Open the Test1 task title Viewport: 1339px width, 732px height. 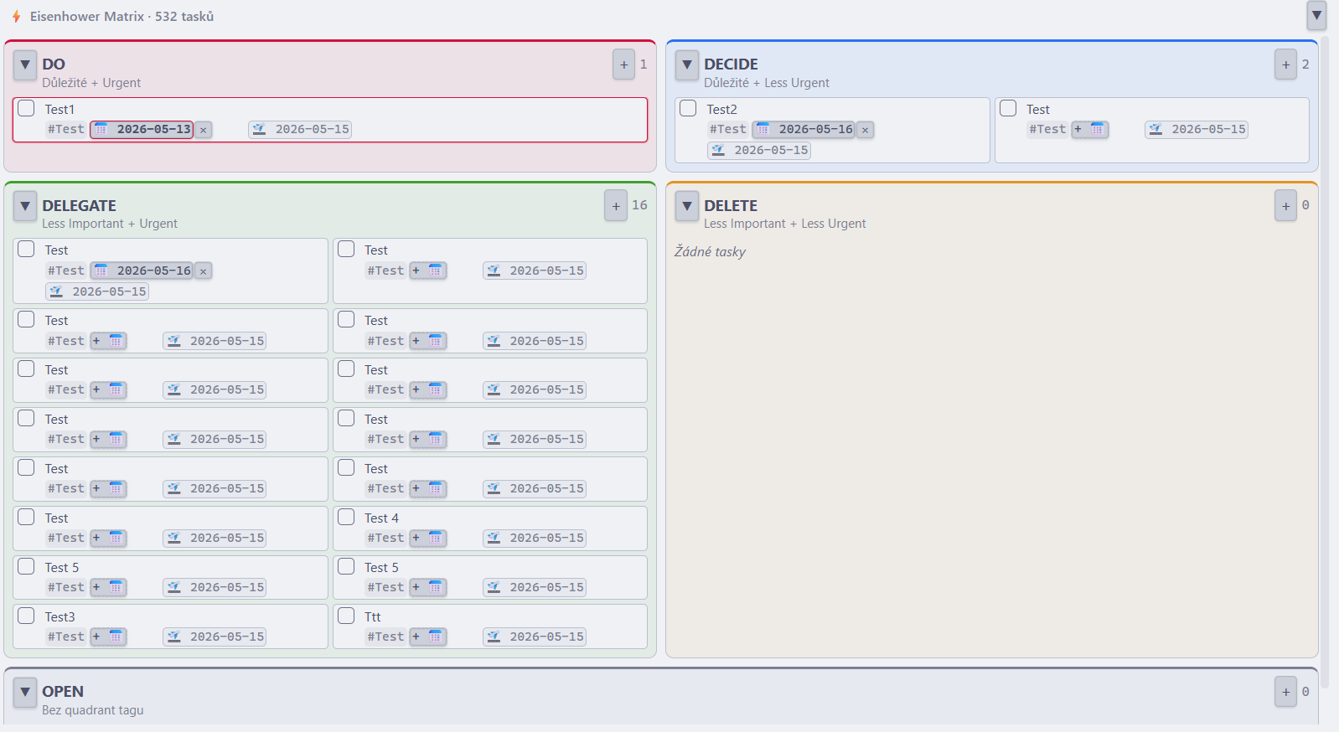pos(59,110)
